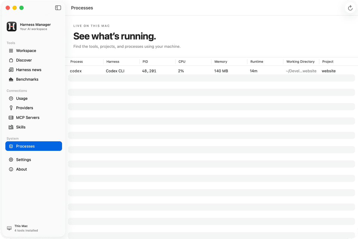The width and height of the screenshot is (358, 239).
Task: Select Processes in the sidebar
Action: pos(34,146)
